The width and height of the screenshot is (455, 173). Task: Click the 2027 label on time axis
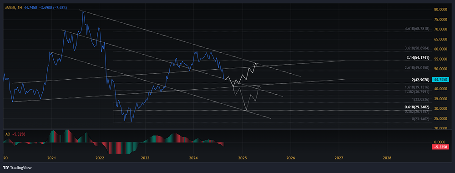339,158
